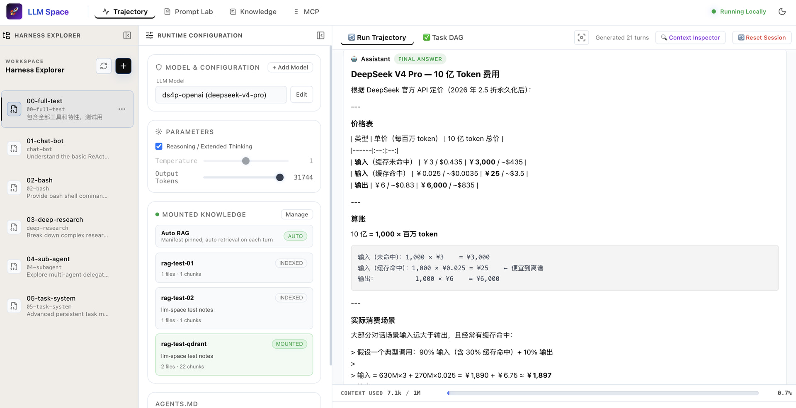Click the focus view icon near turns

pyautogui.click(x=582, y=38)
